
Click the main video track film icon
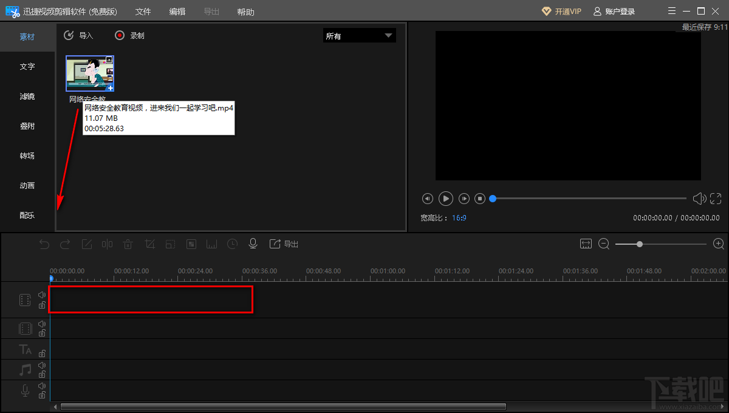[x=25, y=299]
